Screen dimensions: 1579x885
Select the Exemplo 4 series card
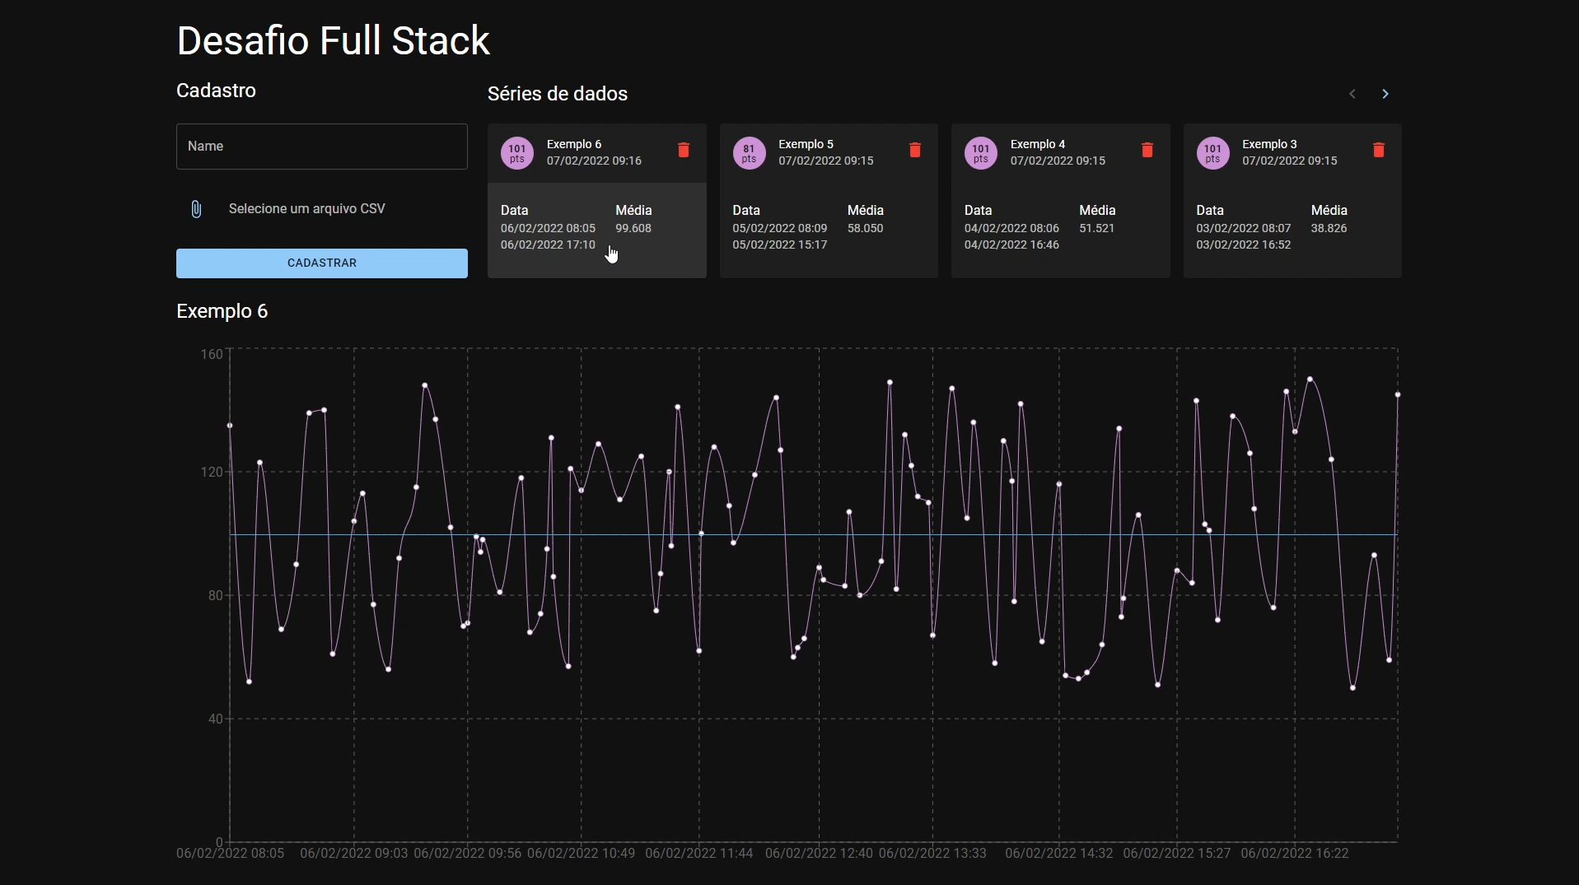click(x=1061, y=201)
